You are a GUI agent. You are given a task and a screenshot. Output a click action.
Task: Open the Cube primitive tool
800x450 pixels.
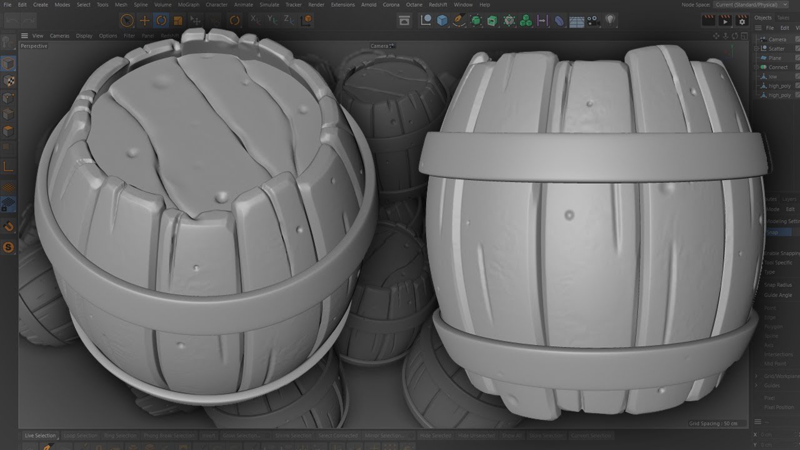[x=442, y=21]
